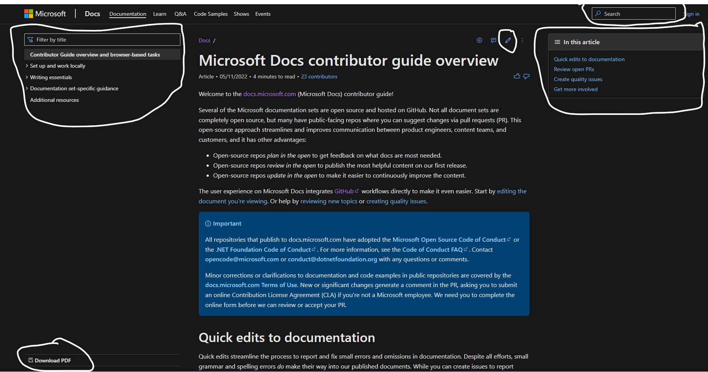Follow 'editing the document you're viewing' link
The height and width of the screenshot is (372, 708).
[x=511, y=191]
